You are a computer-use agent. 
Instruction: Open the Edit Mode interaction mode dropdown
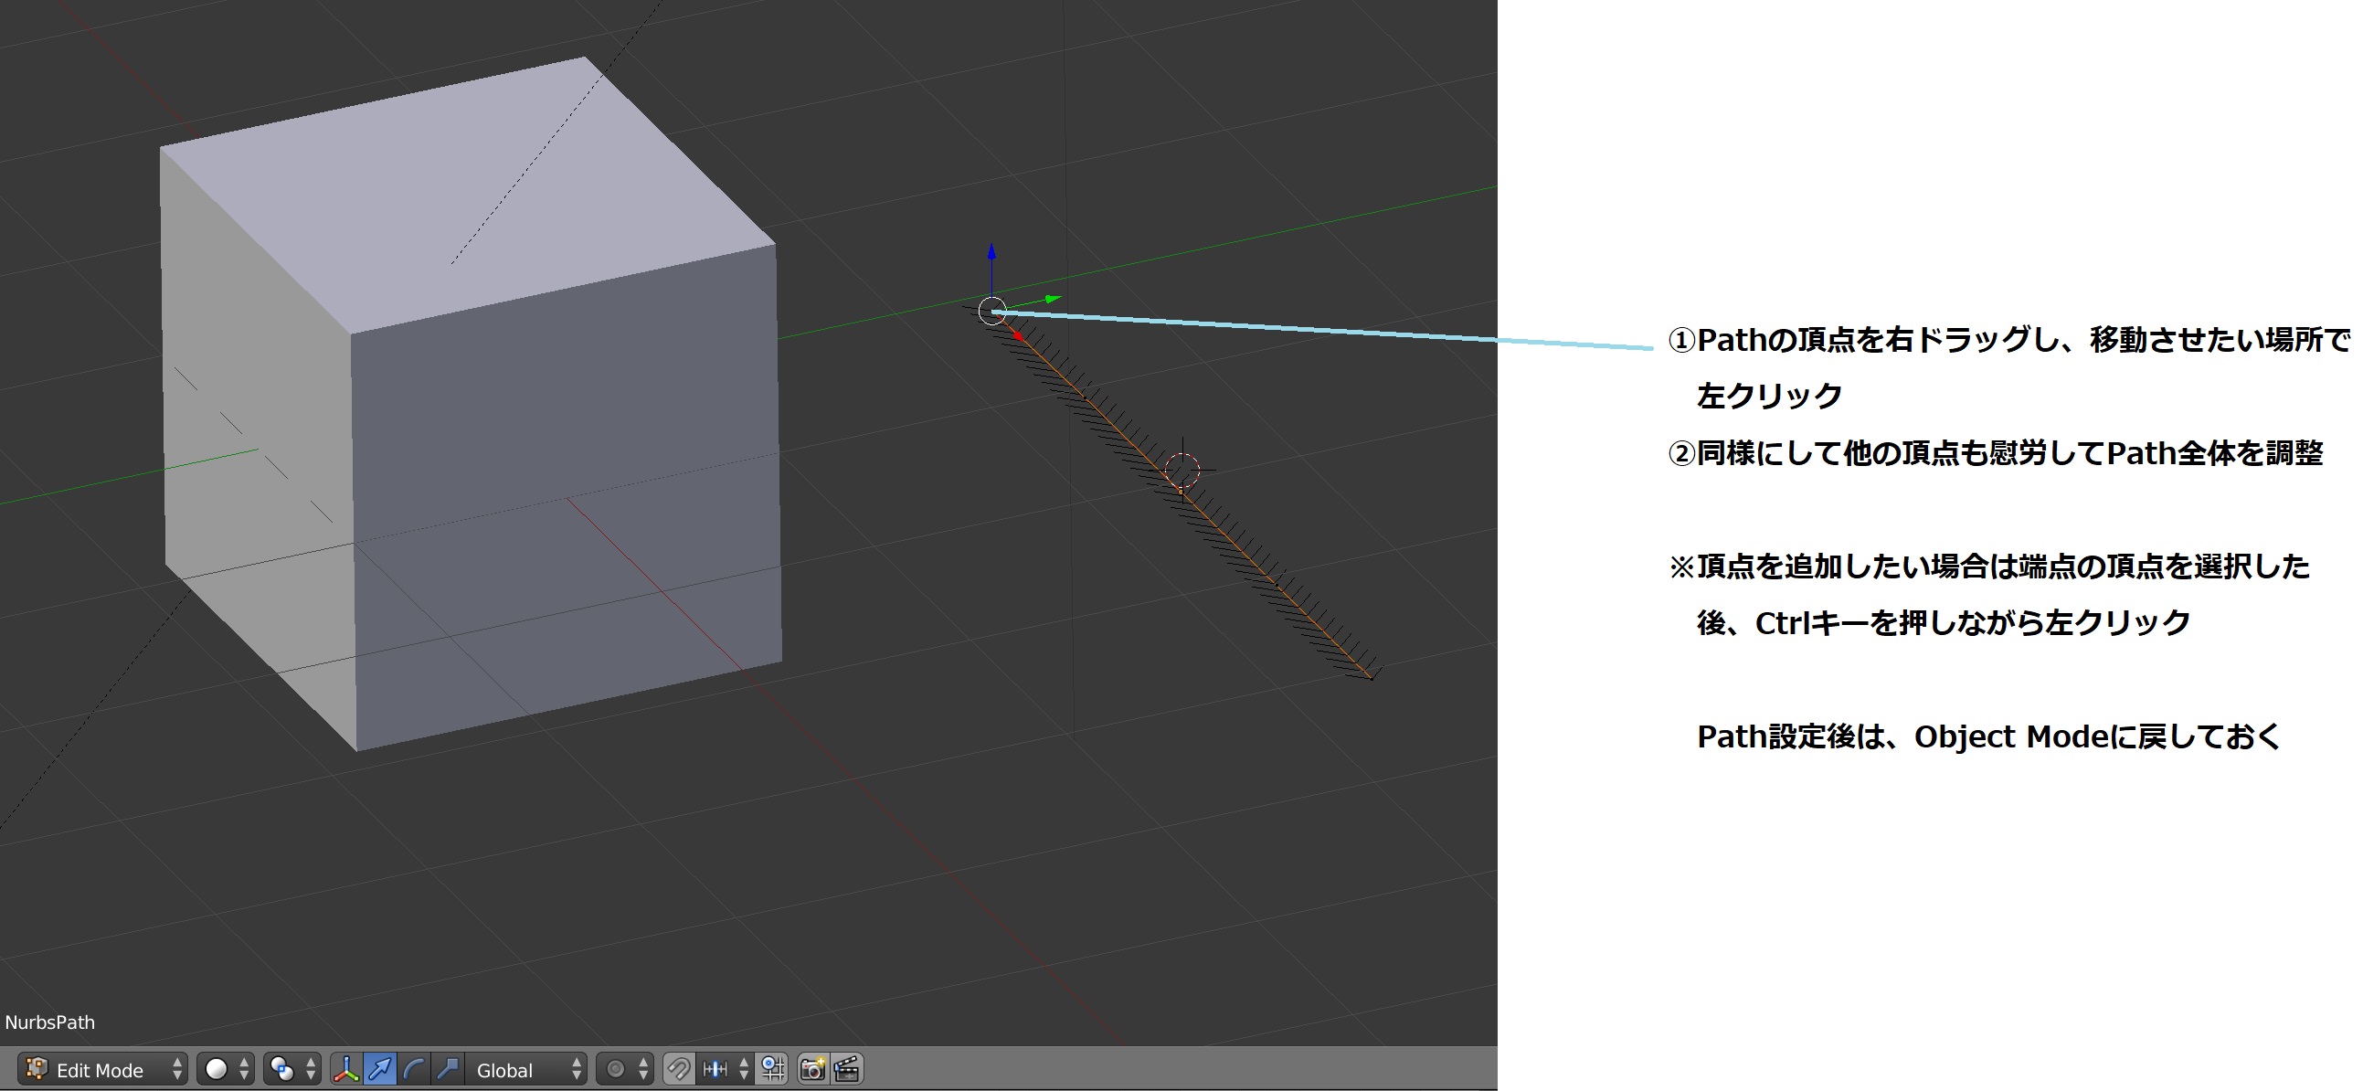tap(101, 1069)
